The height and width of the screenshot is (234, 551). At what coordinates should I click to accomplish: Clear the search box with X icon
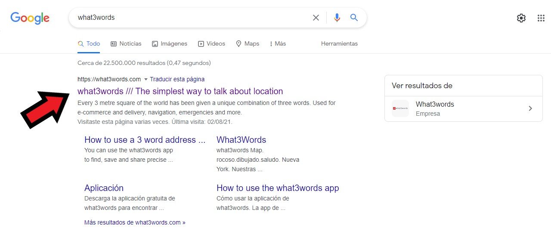coord(316,18)
